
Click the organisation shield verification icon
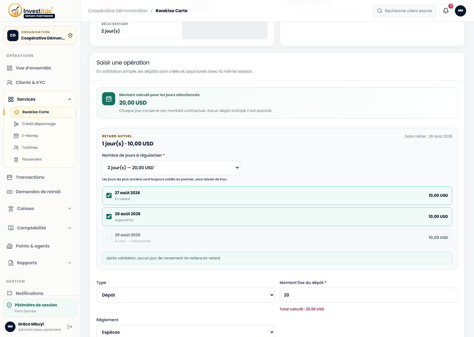pyautogui.click(x=70, y=36)
